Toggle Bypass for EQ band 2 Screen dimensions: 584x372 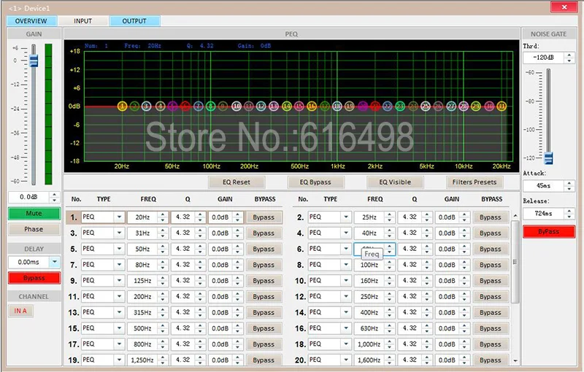point(491,217)
